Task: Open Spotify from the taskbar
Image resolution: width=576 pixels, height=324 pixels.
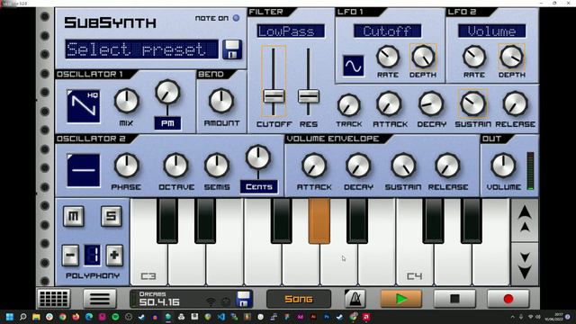Action: pos(115,317)
